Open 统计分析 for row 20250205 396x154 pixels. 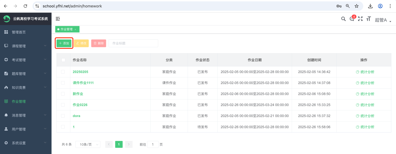click(365, 72)
